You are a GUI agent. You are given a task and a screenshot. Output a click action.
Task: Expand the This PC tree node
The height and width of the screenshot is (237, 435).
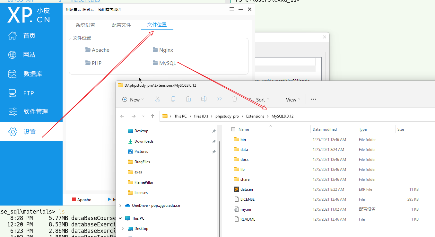pos(120,218)
